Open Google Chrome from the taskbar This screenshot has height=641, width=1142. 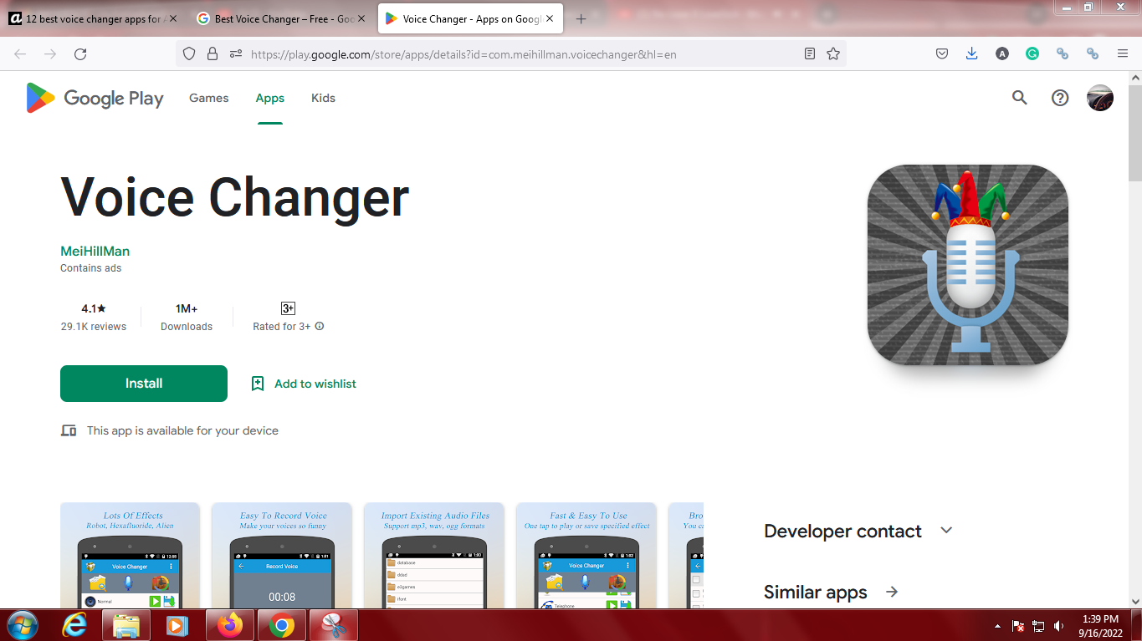point(282,625)
